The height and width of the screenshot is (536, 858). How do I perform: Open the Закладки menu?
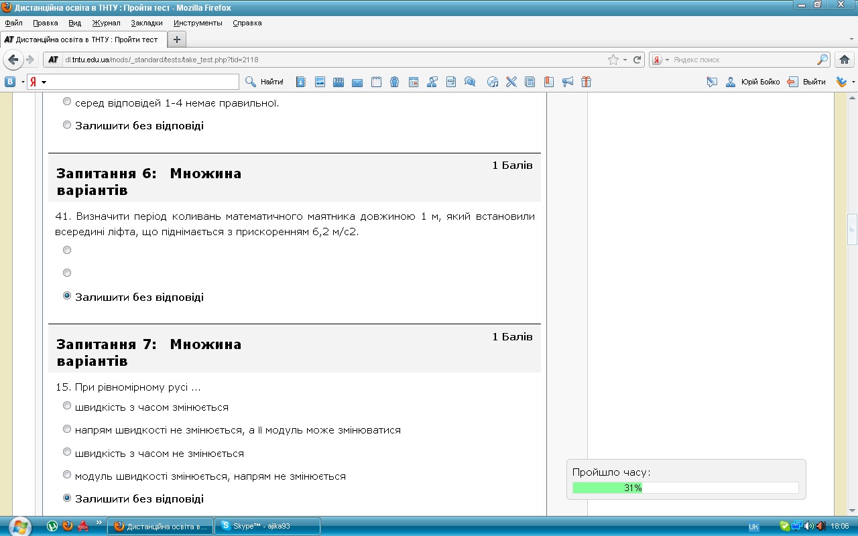click(x=146, y=23)
